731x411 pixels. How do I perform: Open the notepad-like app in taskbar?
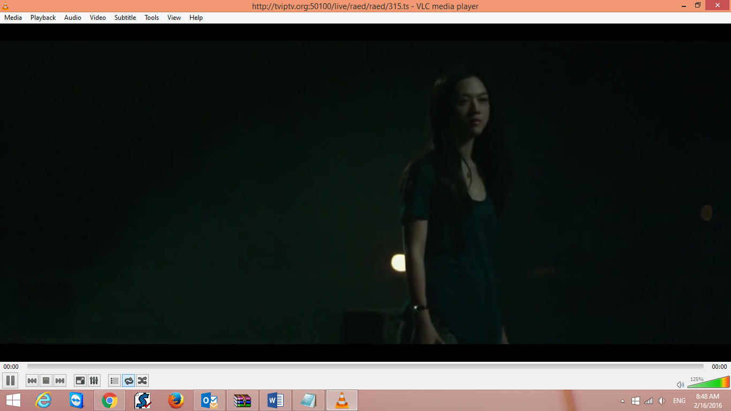309,400
